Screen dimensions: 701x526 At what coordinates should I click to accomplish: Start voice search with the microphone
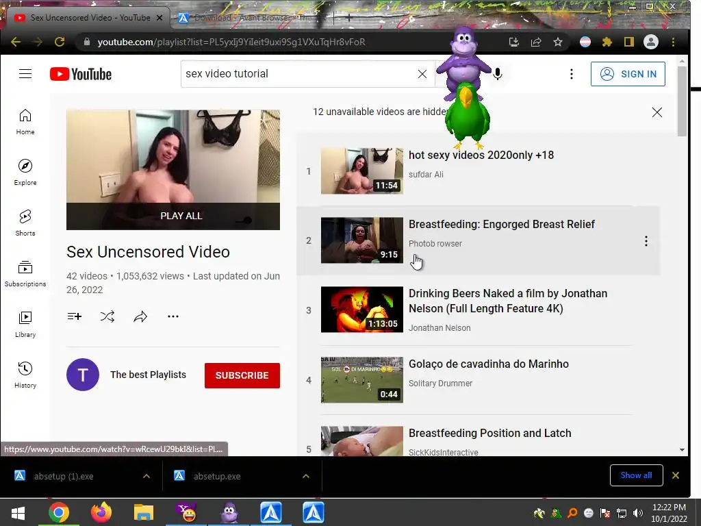tap(497, 74)
